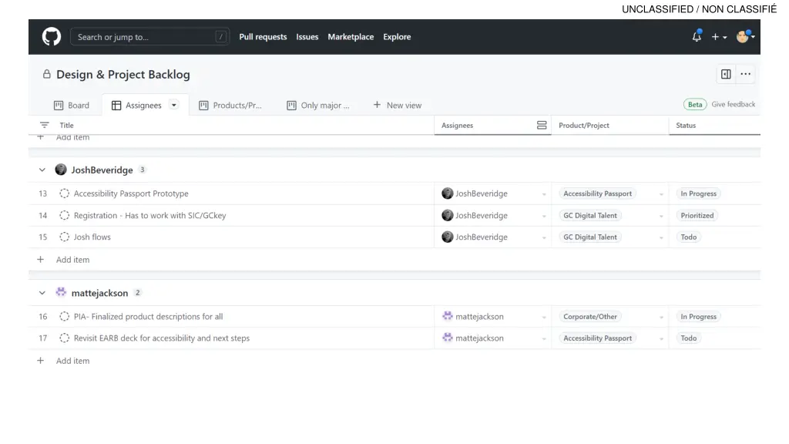Open Explore in top navigation
The height and width of the screenshot is (444, 789).
click(397, 37)
